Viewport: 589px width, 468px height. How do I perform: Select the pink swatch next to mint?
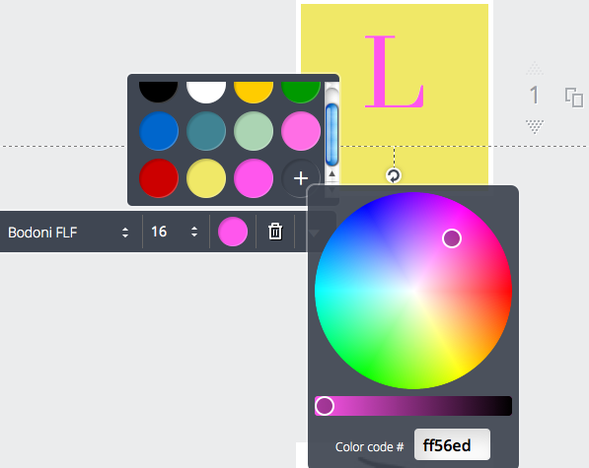[301, 131]
